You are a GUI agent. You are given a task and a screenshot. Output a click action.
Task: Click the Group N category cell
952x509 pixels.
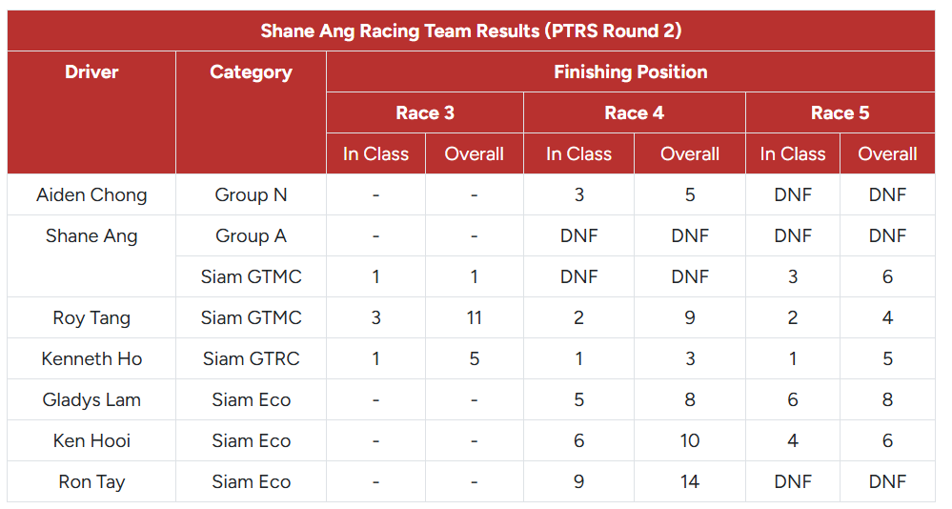click(251, 195)
